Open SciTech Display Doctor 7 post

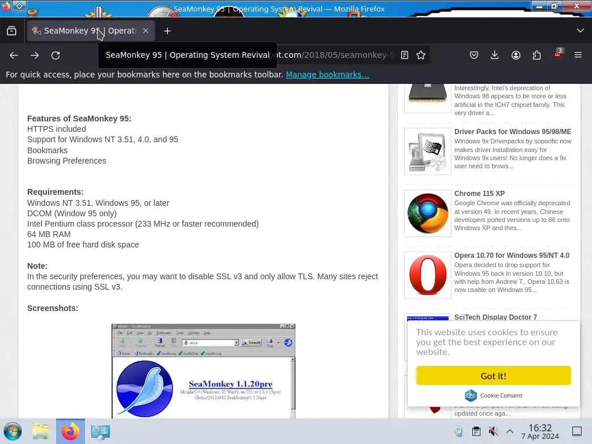(495, 317)
